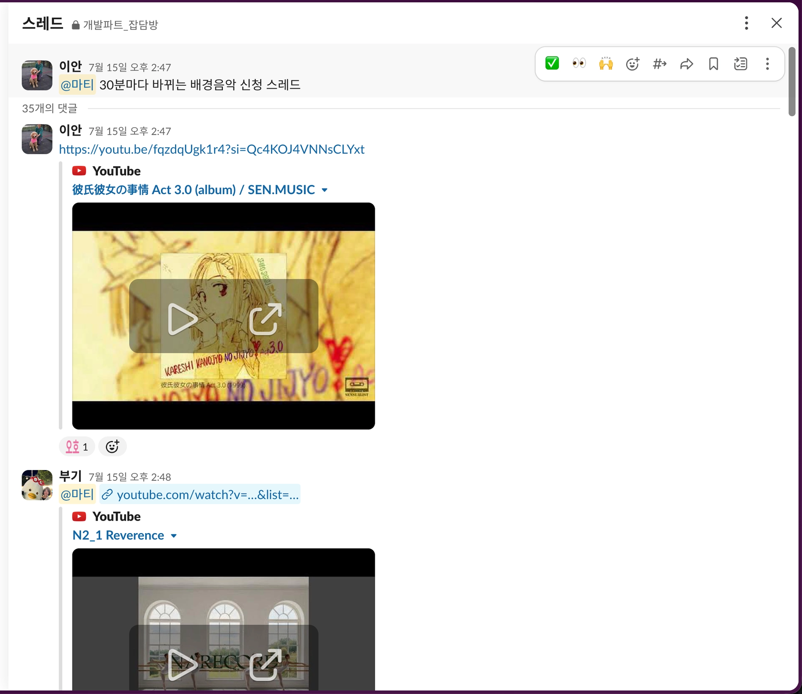Image resolution: width=802 pixels, height=694 pixels.
Task: React with the eyes emoji
Action: point(579,63)
